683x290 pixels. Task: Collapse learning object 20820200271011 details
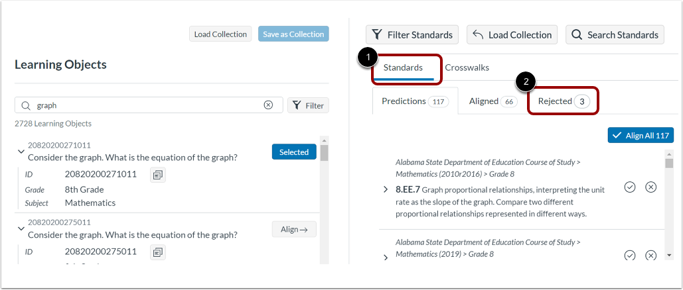point(20,152)
